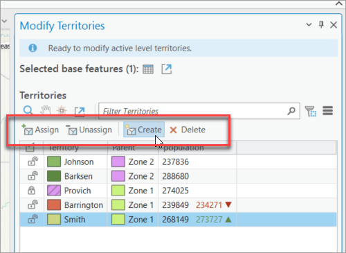Toggle lock for Johnson territory
The width and height of the screenshot is (346, 253).
coord(33,162)
